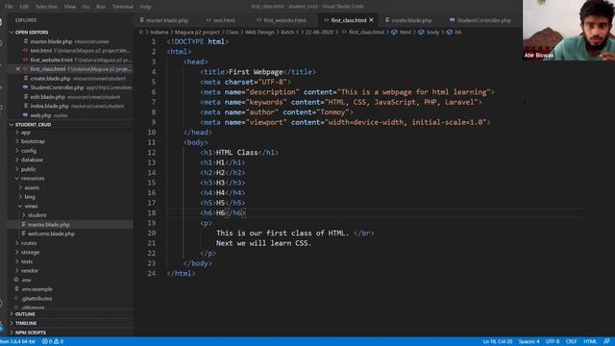Expand the tests folder
This screenshot has height=346, width=615.
click(27, 261)
